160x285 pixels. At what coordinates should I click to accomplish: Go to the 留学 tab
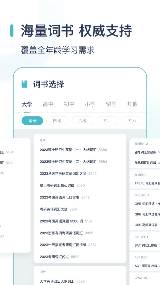pos(111,104)
